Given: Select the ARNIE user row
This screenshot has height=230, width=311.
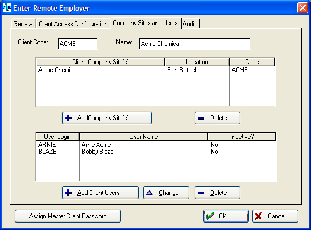Looking at the screenshot, I should point(155,145).
